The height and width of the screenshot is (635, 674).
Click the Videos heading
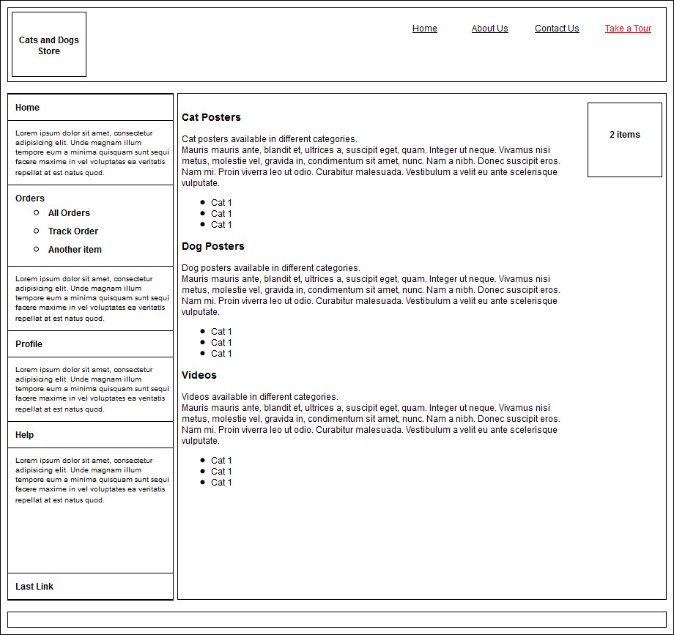coord(199,375)
